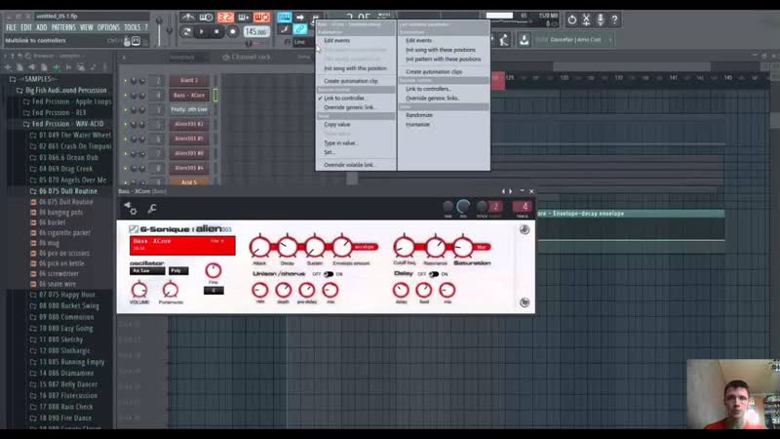
Task: Open the PATTERNS menu
Action: [63, 27]
